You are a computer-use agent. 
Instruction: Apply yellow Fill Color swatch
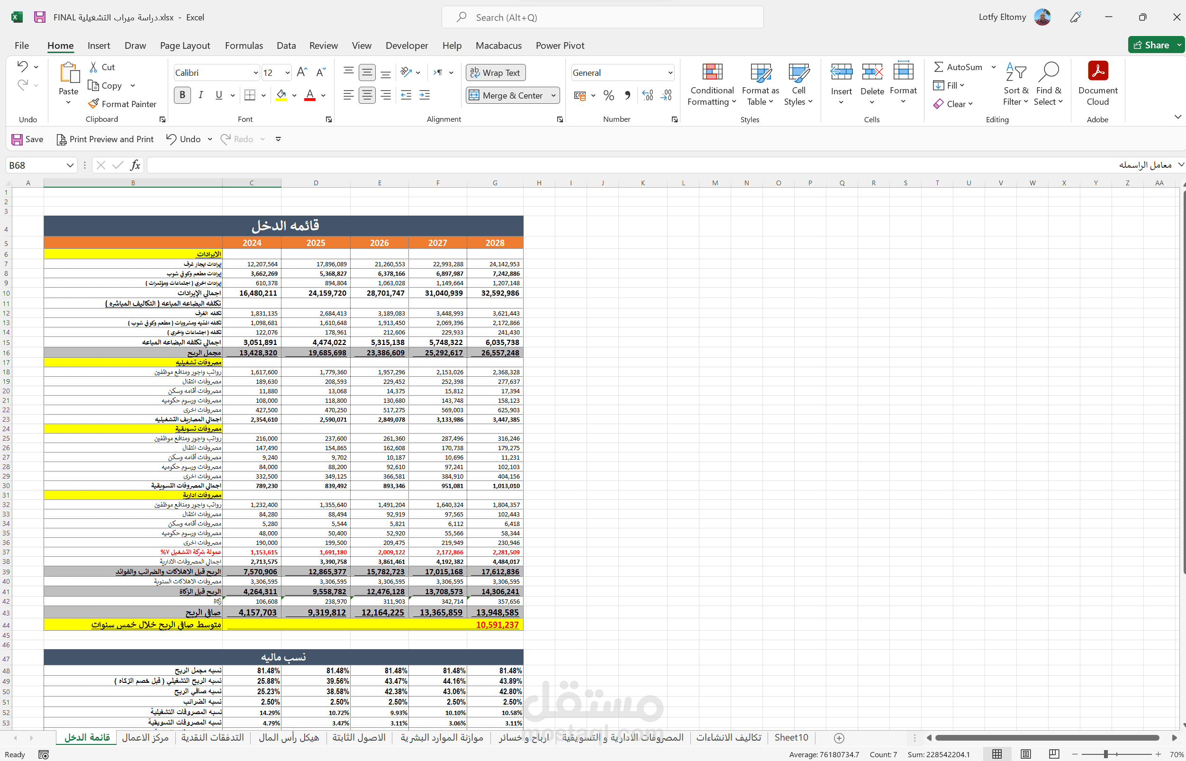(x=281, y=95)
